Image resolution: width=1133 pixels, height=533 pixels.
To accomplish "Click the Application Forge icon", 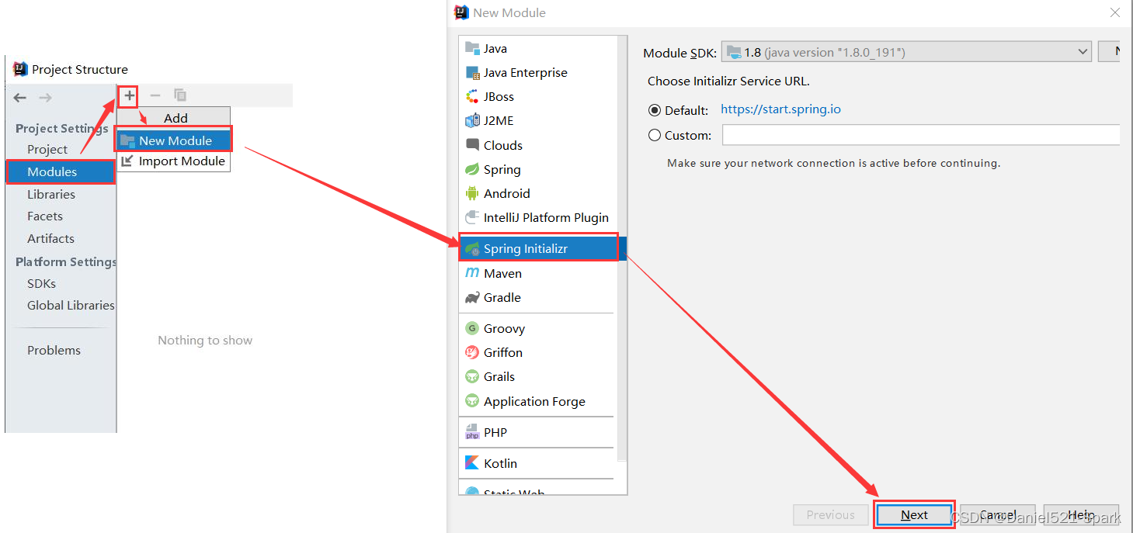I will 472,401.
